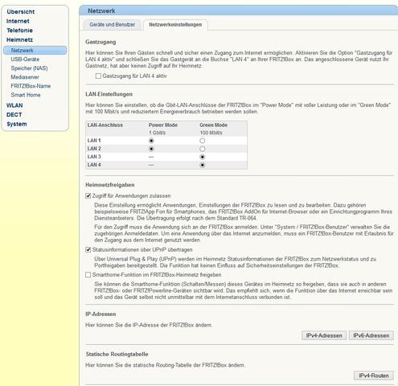
Task: Toggle Zugriff für Anwendungen zulassen
Action: pyautogui.click(x=88, y=196)
